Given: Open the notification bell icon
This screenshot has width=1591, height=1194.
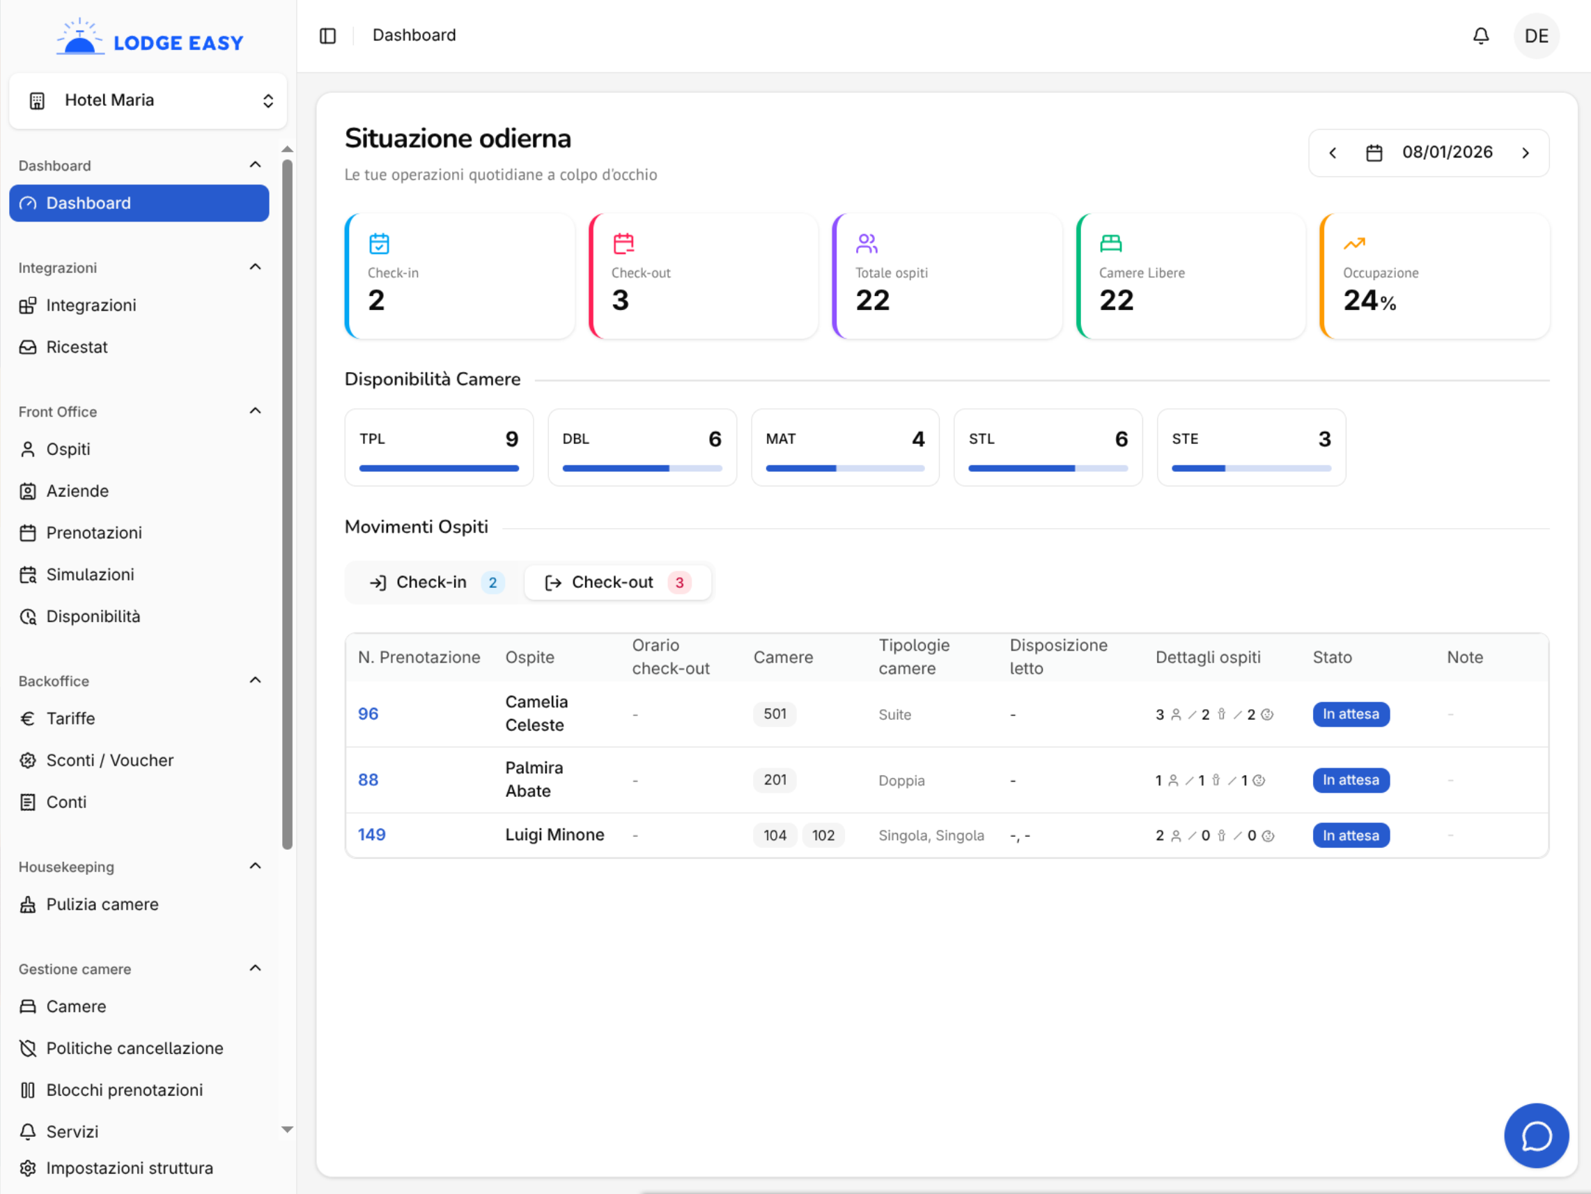Looking at the screenshot, I should (x=1481, y=36).
